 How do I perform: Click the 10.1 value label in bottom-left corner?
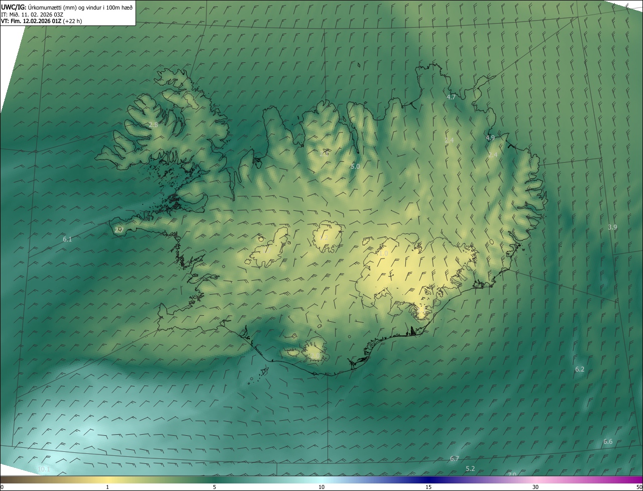(44, 469)
